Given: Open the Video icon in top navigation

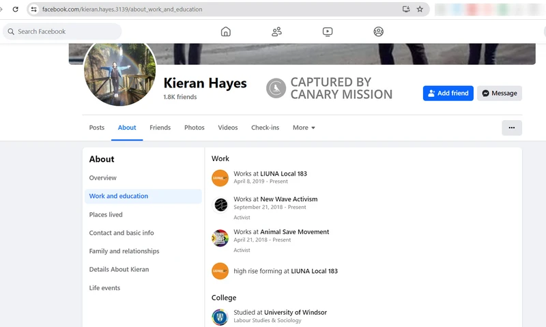Looking at the screenshot, I should [328, 31].
